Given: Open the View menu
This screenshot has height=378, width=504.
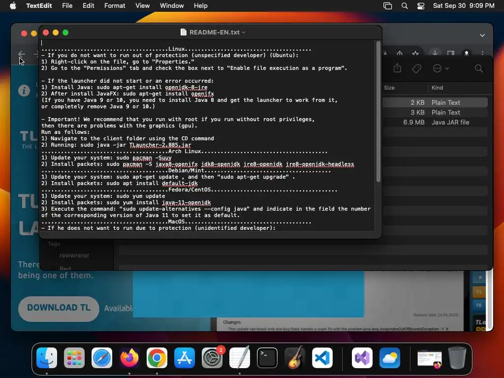Looking at the screenshot, I should [142, 6].
